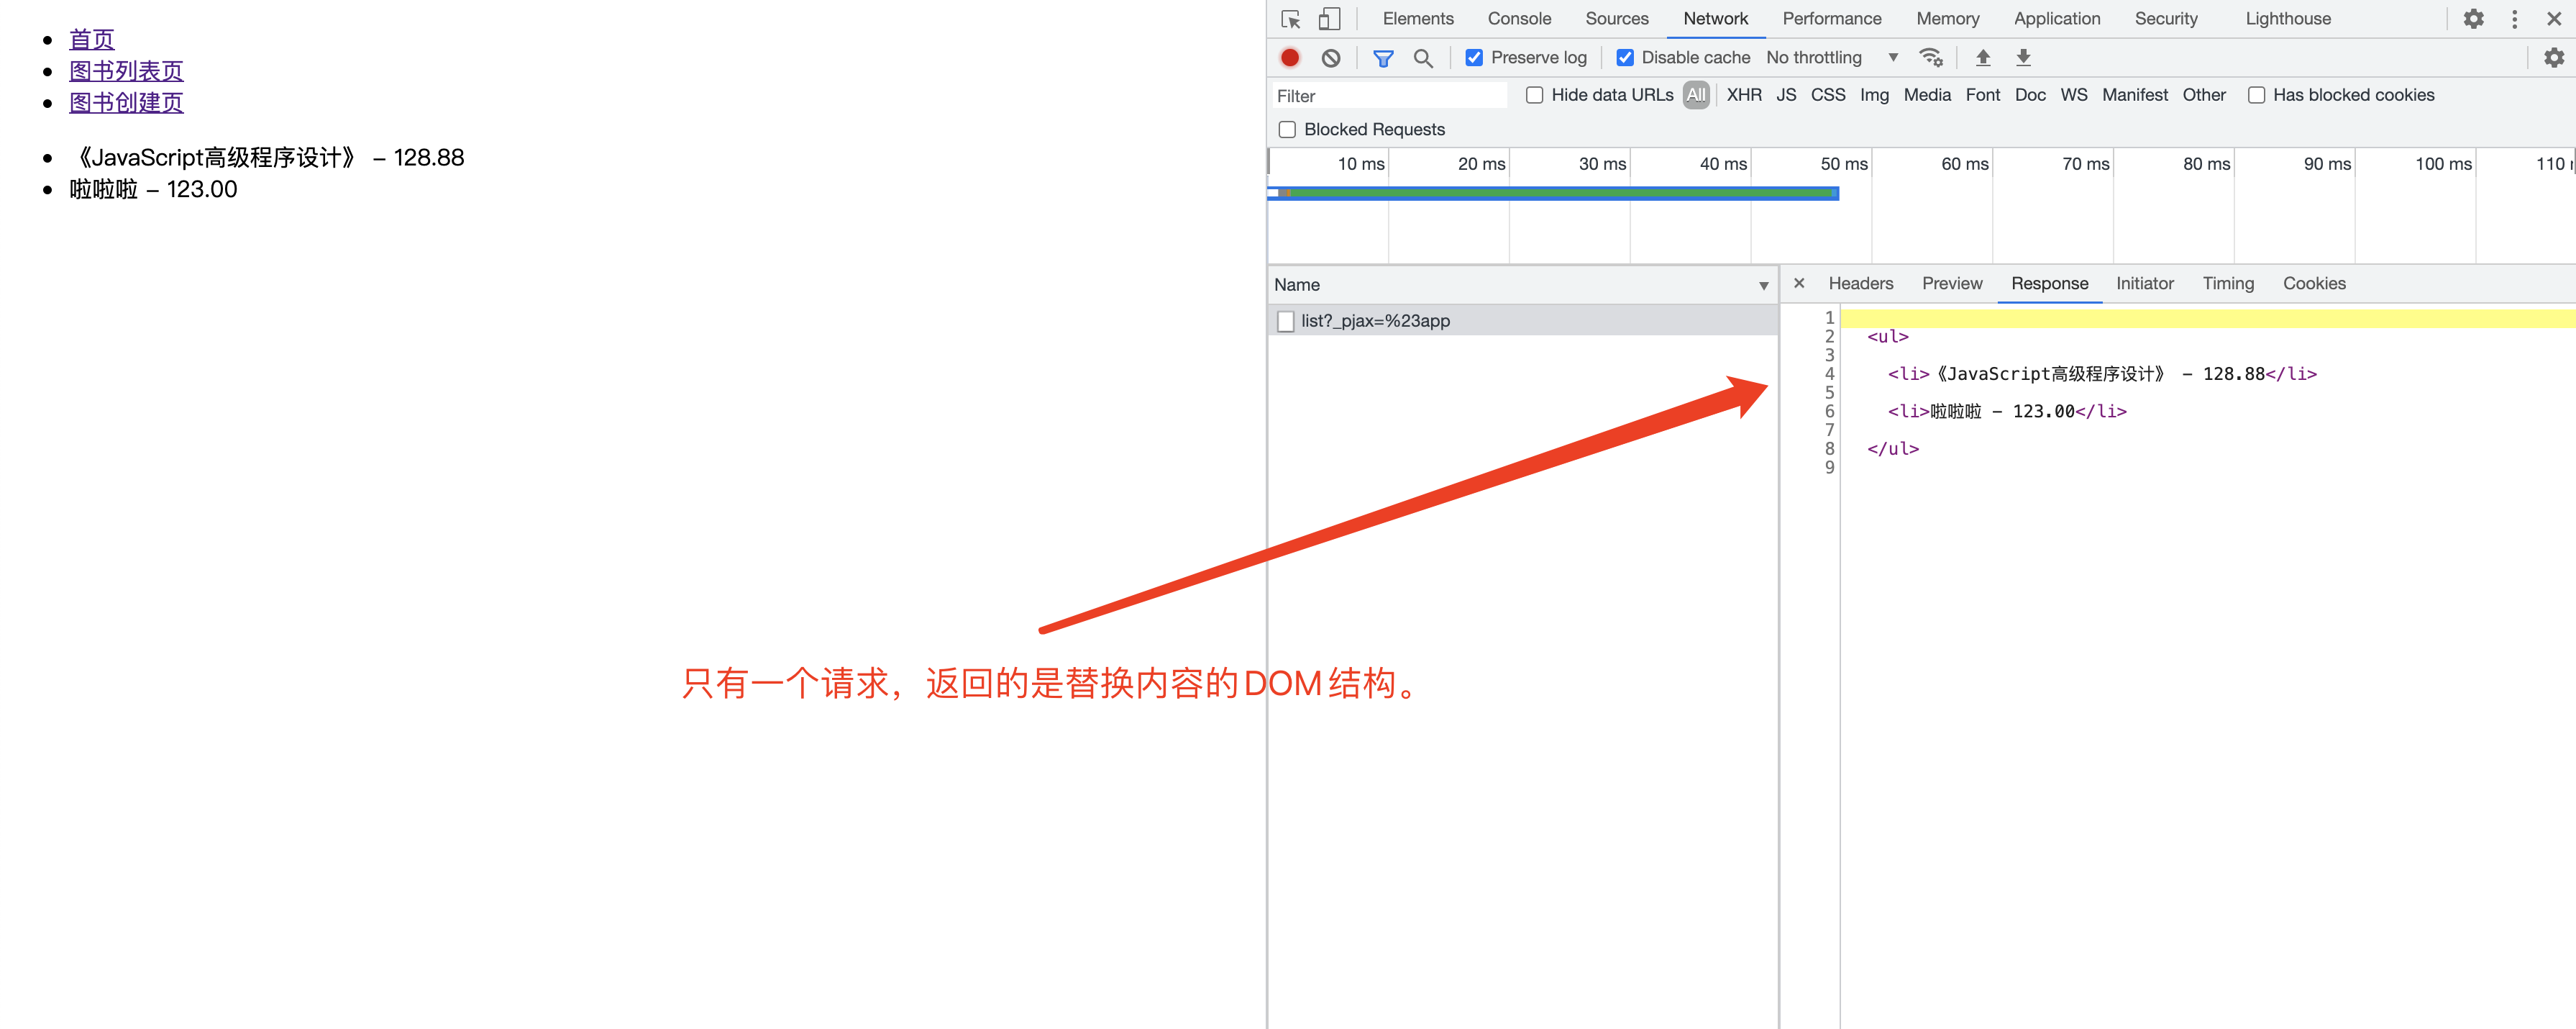Open DevTools three-dot menu
This screenshot has height=1029, width=2576.
(2514, 19)
